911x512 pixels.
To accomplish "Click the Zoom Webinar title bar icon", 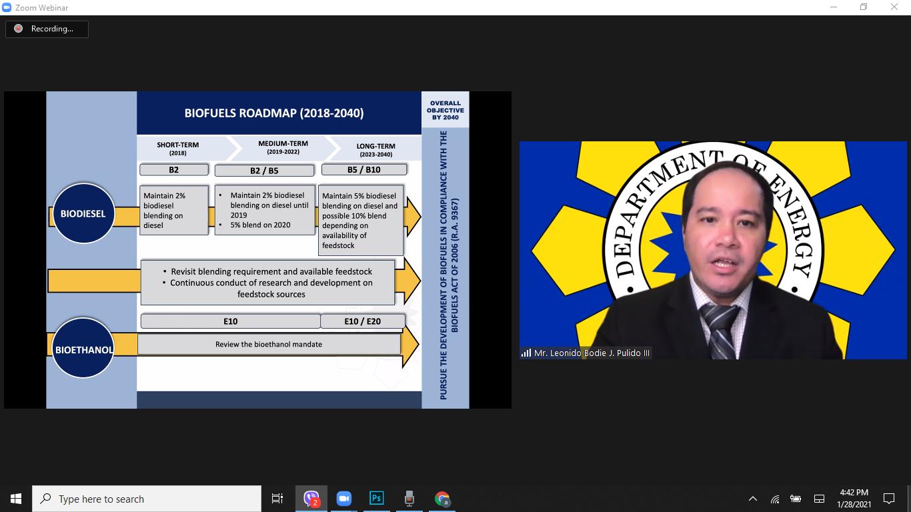I will point(7,7).
